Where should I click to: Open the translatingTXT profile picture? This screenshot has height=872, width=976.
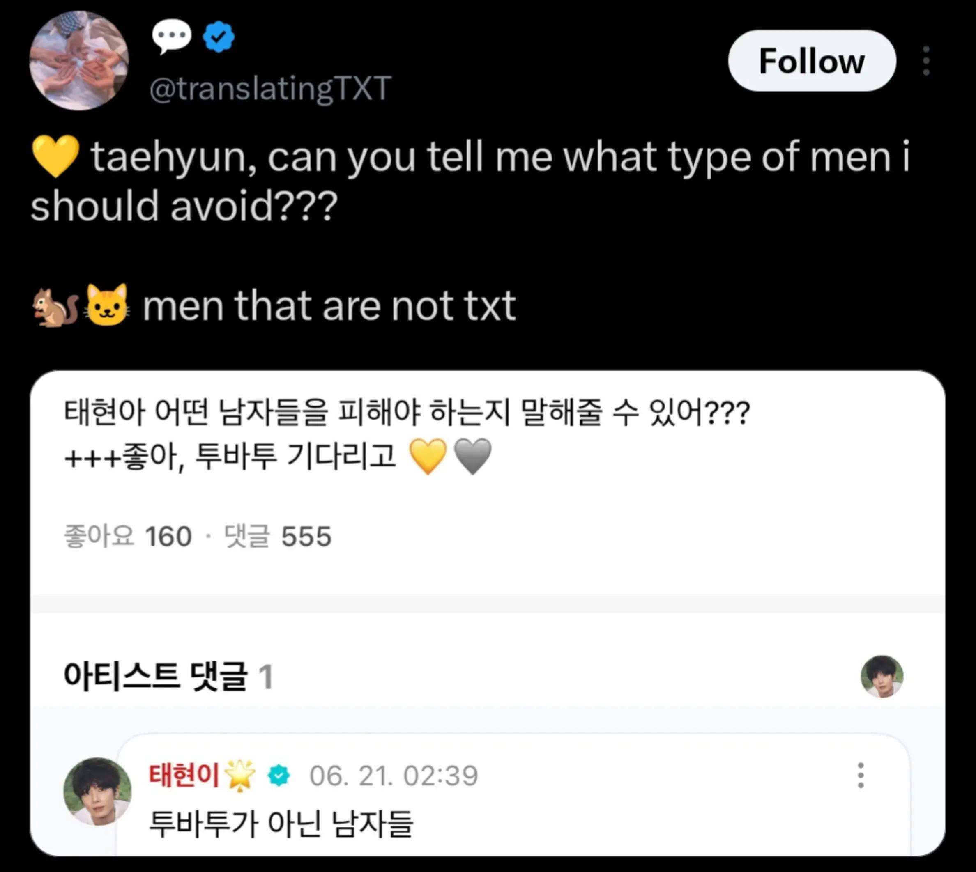(79, 61)
